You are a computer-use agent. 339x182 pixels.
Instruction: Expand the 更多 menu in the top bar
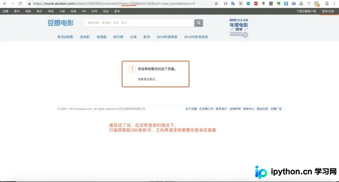click(x=117, y=11)
